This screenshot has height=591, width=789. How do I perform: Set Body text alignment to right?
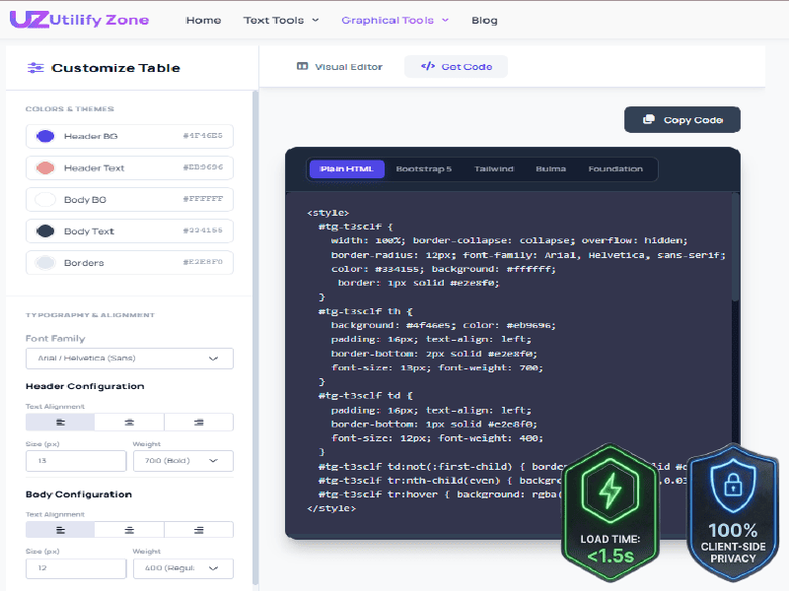(x=198, y=529)
